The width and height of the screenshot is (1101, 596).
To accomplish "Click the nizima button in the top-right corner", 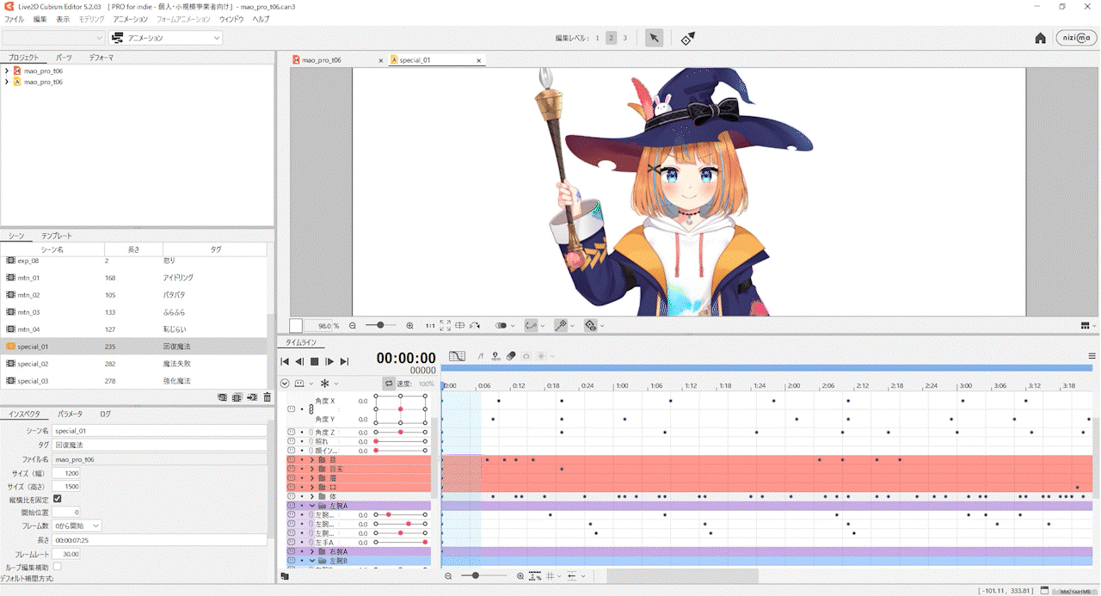I will pyautogui.click(x=1076, y=38).
